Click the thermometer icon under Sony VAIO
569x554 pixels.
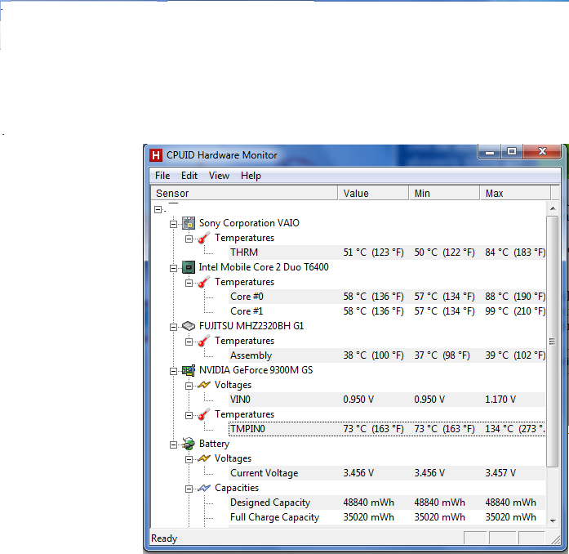point(203,238)
